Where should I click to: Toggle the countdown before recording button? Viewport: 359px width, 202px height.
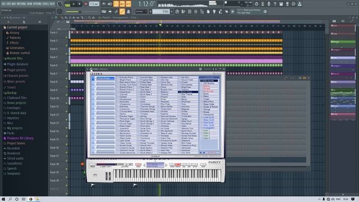click(x=116, y=4)
